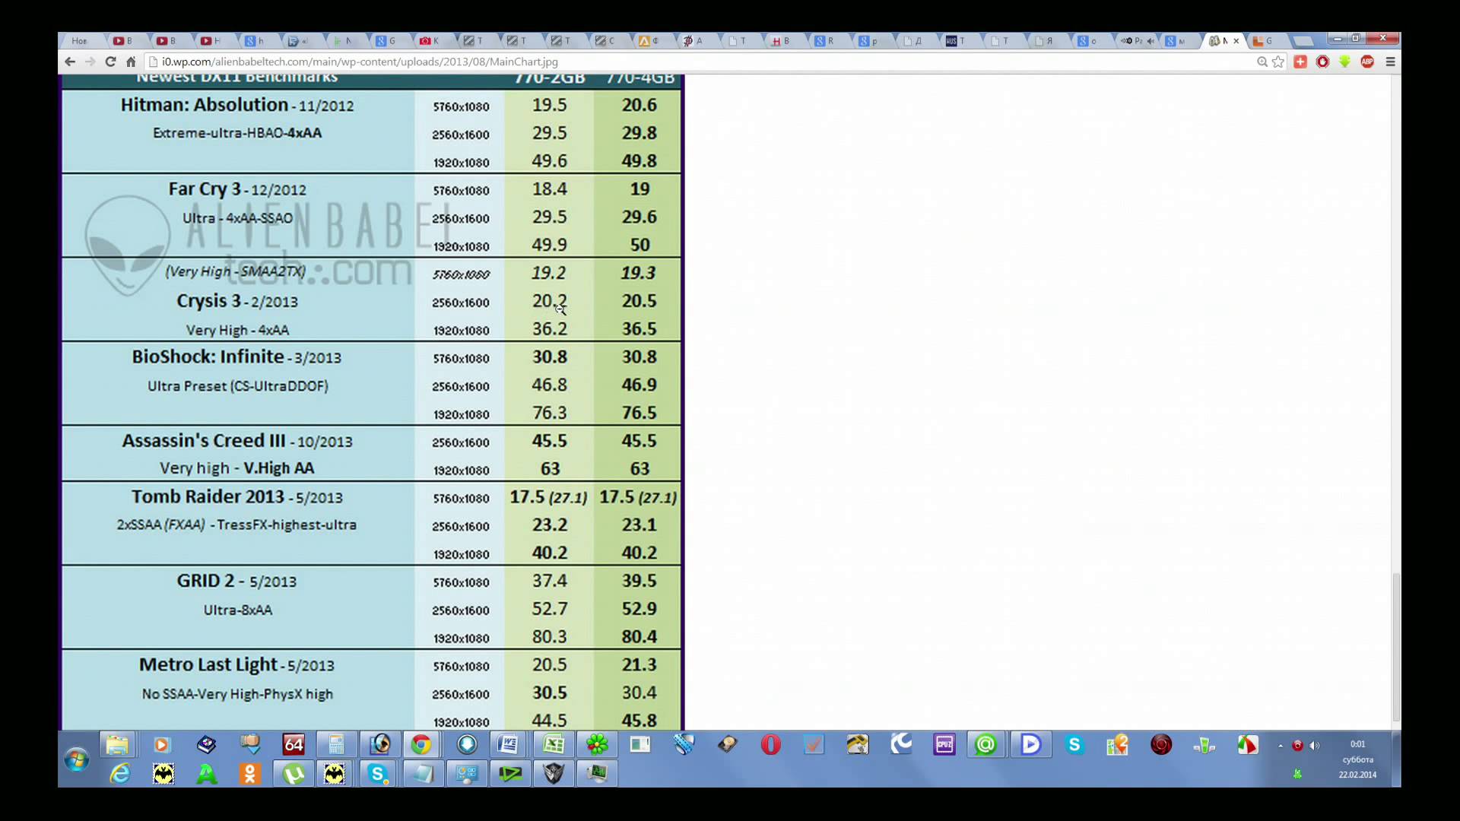Launch Microsoft Excel from taskbar
1460x821 pixels.
(553, 745)
